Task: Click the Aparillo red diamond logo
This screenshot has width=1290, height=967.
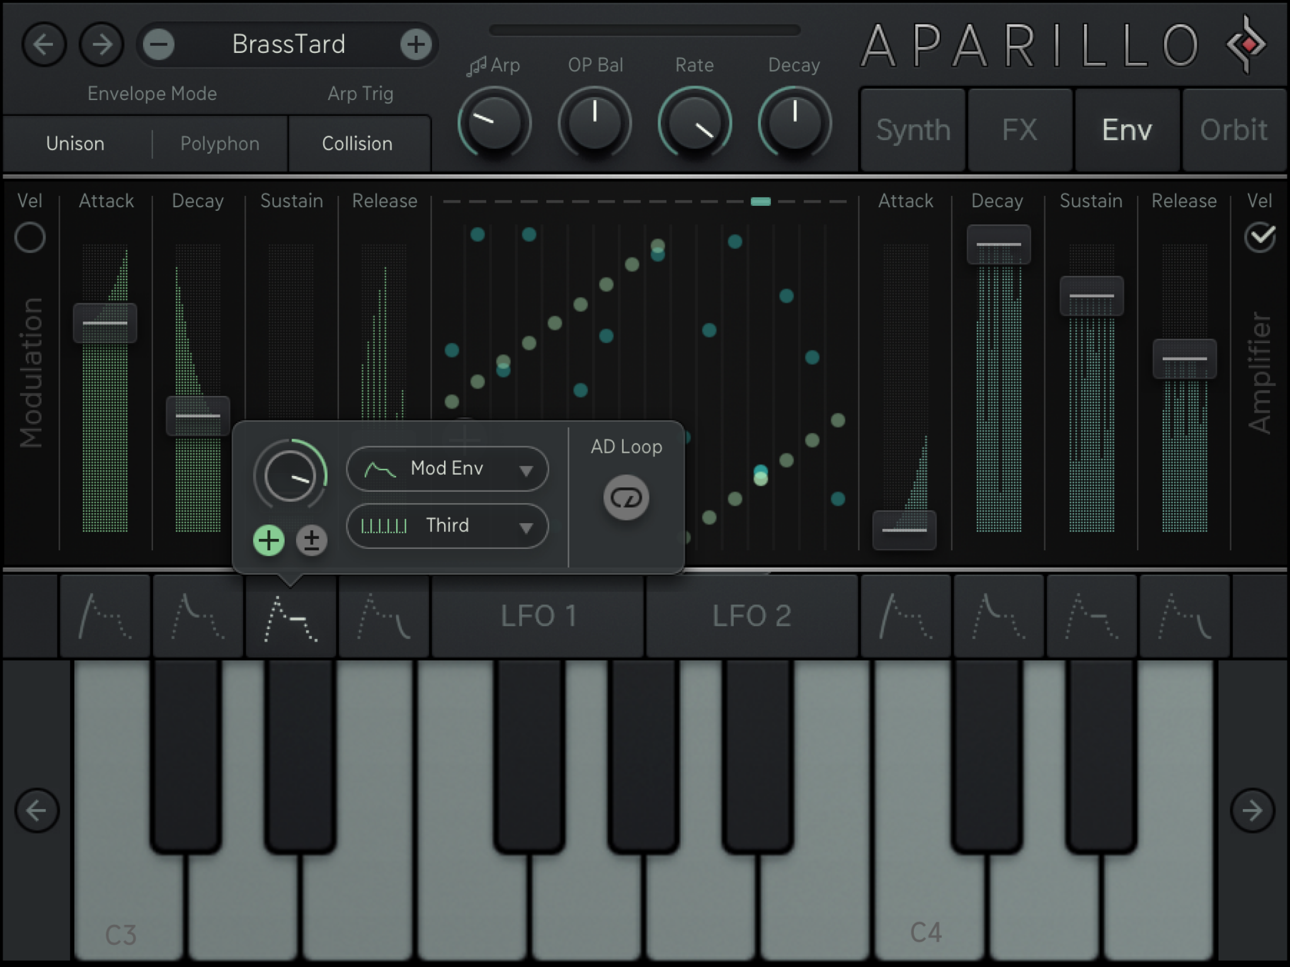Action: click(1248, 44)
